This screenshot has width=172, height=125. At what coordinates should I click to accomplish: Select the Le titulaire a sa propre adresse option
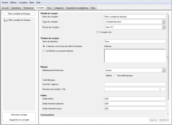44,51
